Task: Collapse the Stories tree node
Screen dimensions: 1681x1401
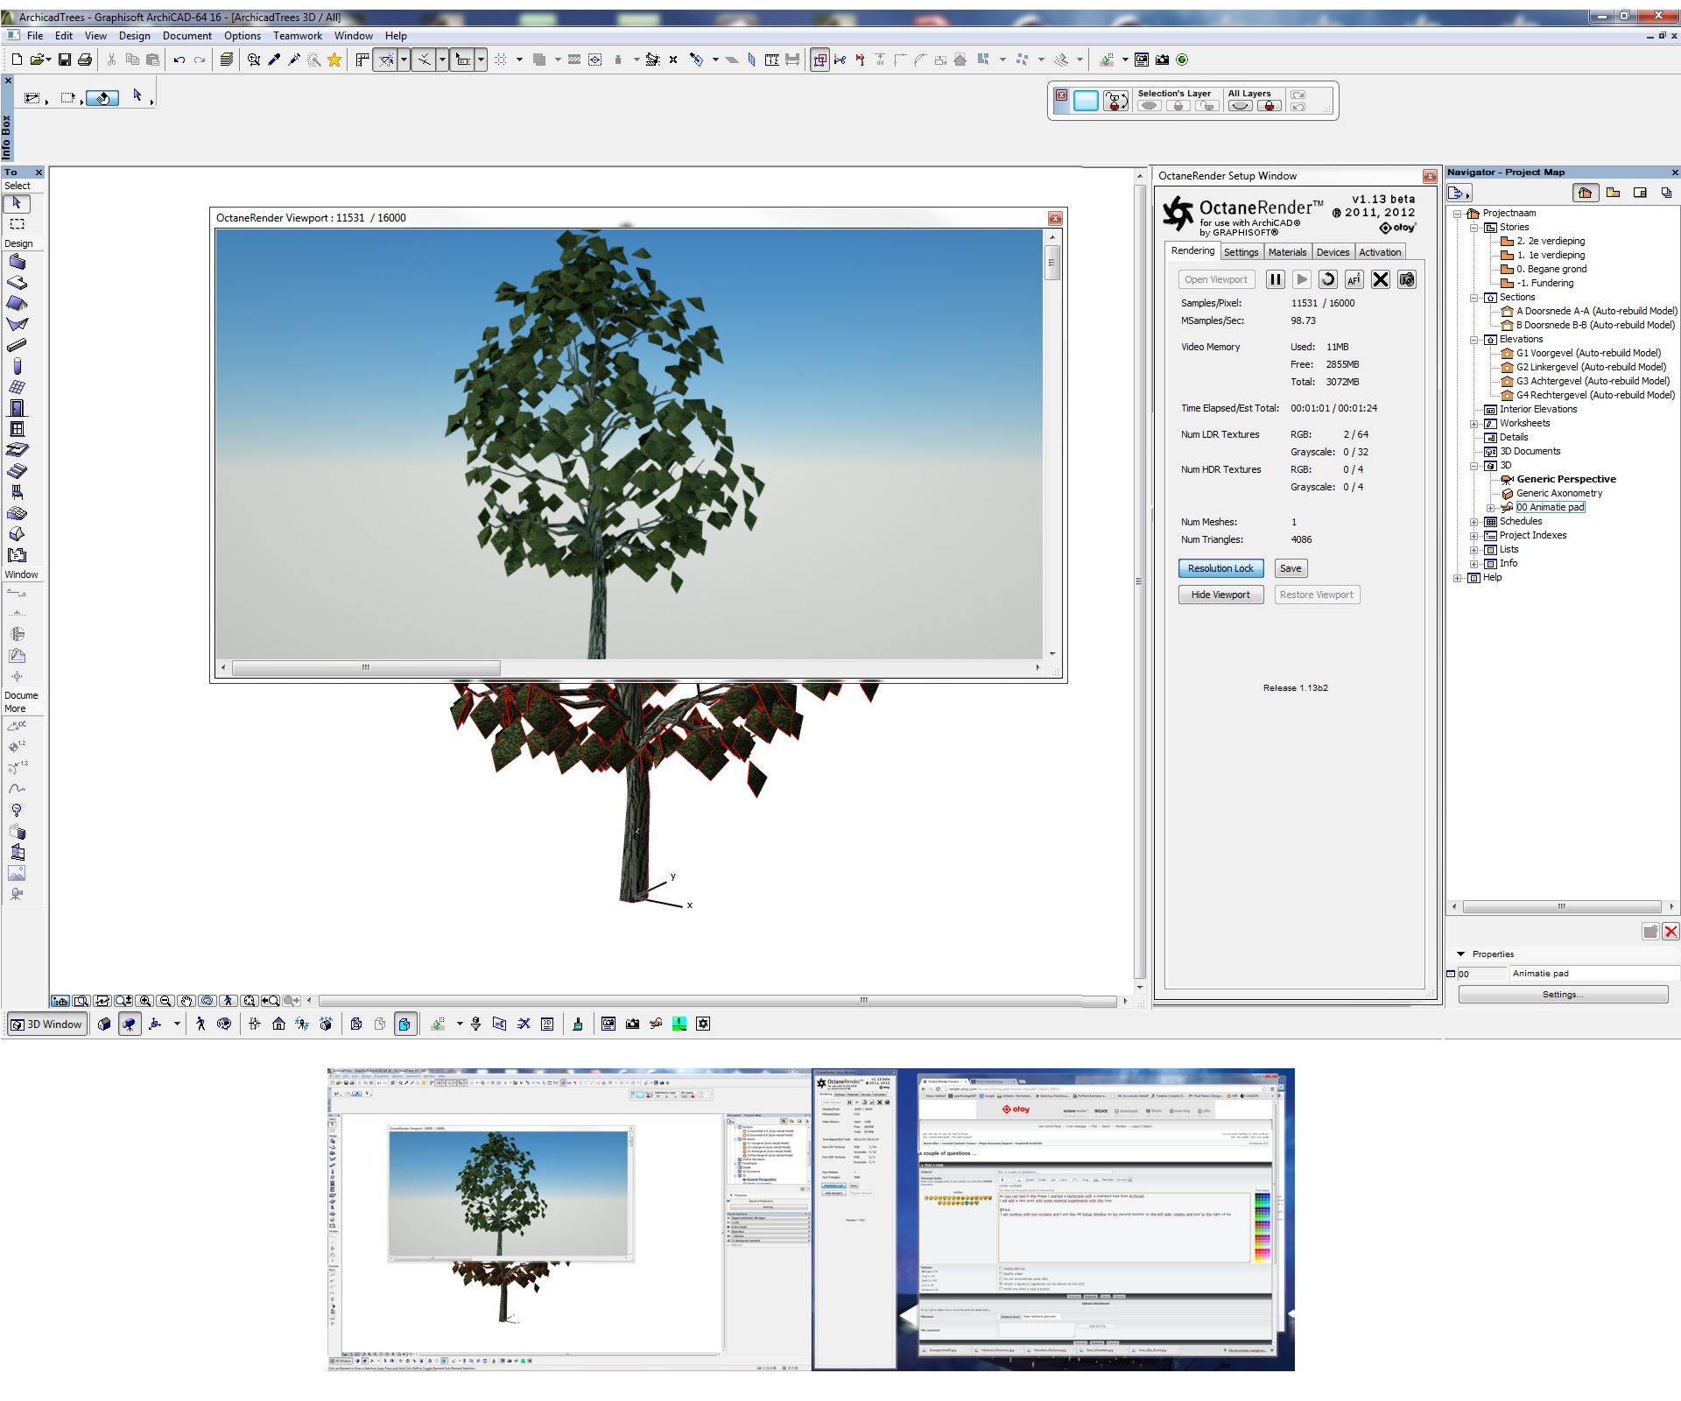Action: click(x=1474, y=228)
